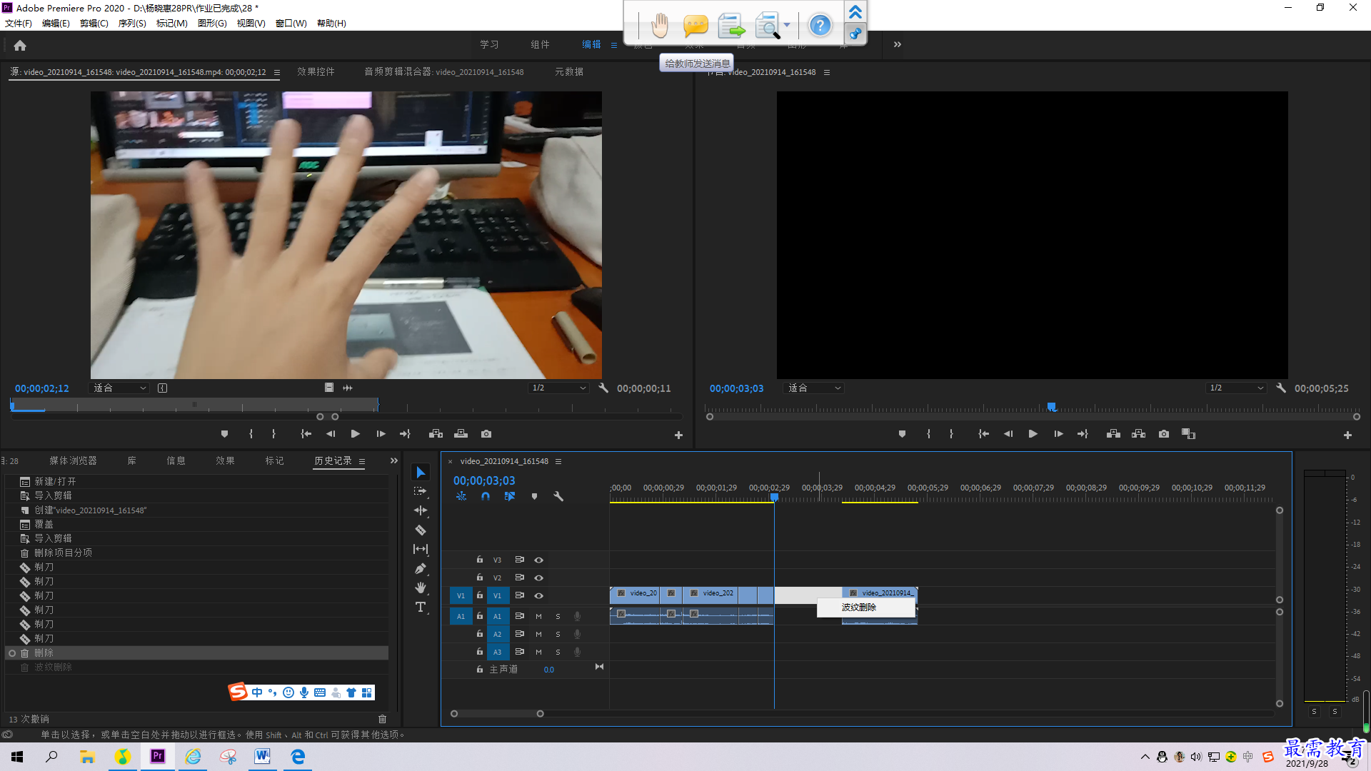This screenshot has height=771, width=1371.
Task: Export frame from Program monitor camera
Action: pos(1164,434)
